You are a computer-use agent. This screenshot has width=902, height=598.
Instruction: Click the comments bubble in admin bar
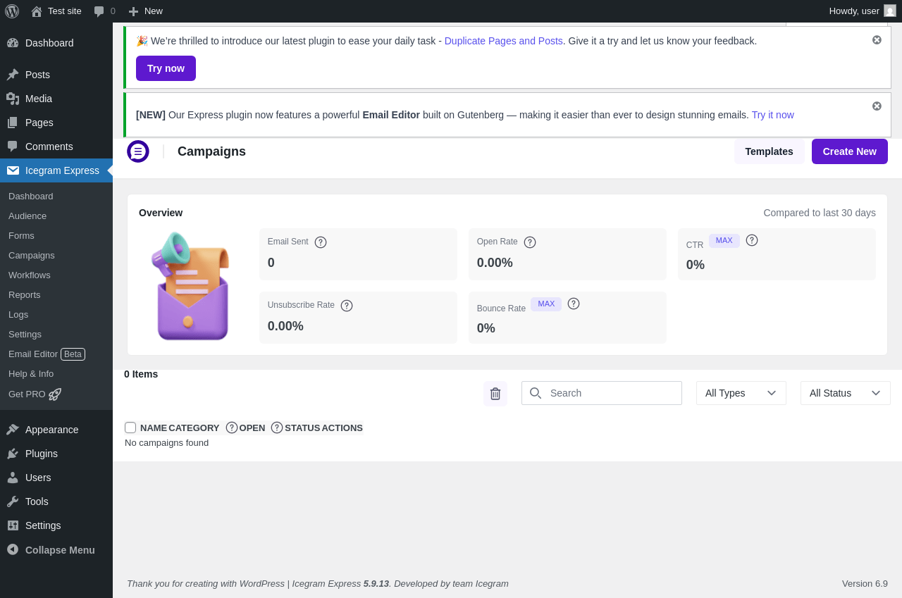point(99,11)
